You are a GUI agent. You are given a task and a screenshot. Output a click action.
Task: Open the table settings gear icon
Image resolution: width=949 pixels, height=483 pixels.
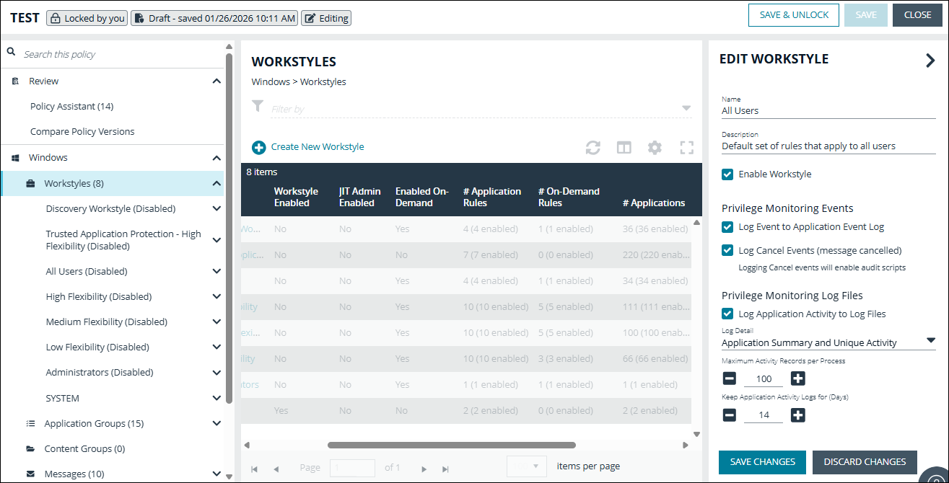tap(655, 147)
